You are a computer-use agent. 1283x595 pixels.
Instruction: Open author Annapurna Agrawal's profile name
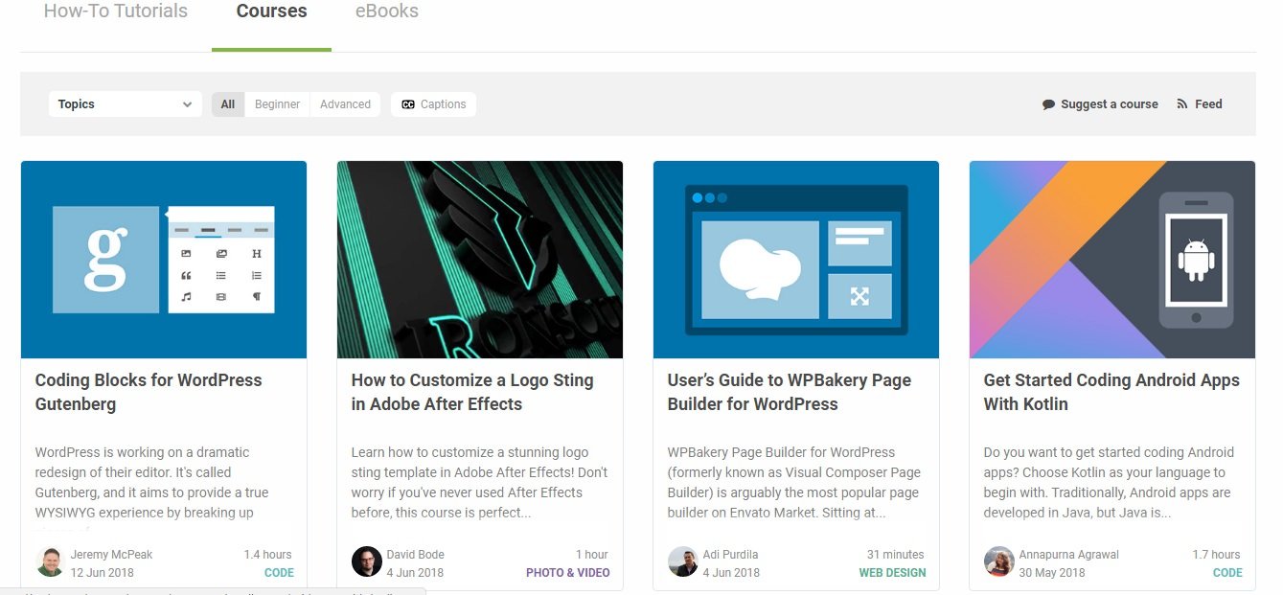click(1069, 555)
